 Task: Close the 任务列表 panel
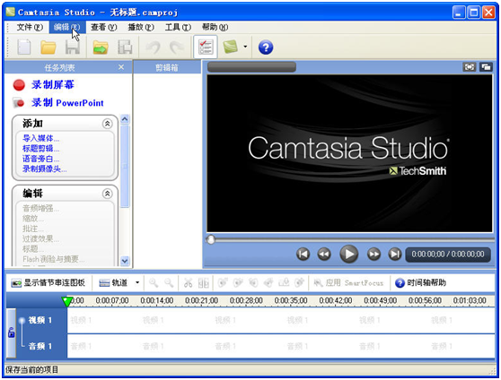pos(121,67)
